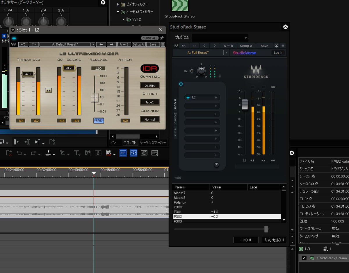349x273 pixels.
Task: Click the threshold/ceiling link arrows button in L2
Action: pos(48,91)
